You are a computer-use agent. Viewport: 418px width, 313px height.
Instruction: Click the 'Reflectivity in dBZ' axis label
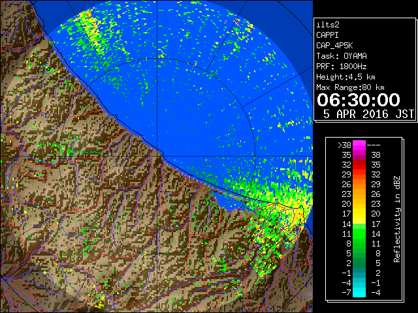[397, 219]
